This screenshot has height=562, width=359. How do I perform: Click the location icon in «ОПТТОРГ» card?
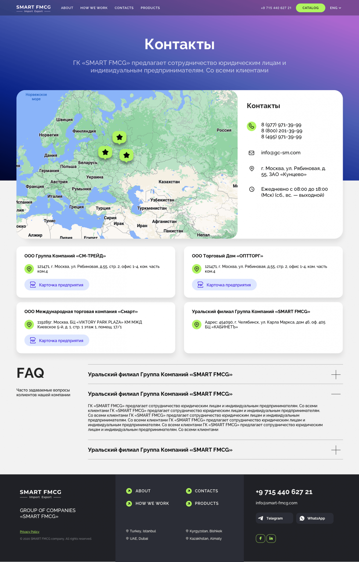click(x=197, y=269)
